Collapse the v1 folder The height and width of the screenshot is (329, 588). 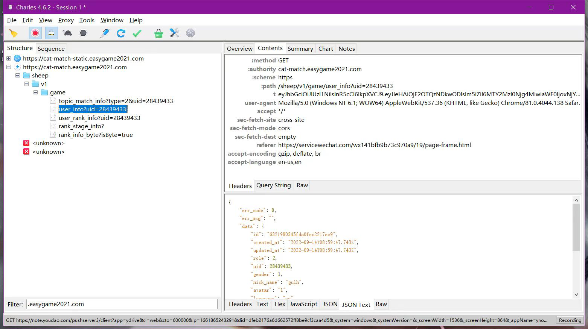pyautogui.click(x=27, y=84)
